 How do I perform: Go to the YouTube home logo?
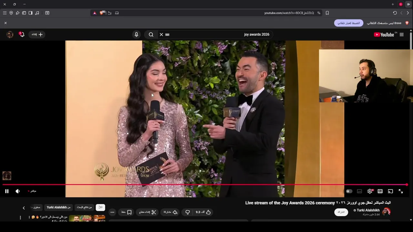[x=384, y=34]
